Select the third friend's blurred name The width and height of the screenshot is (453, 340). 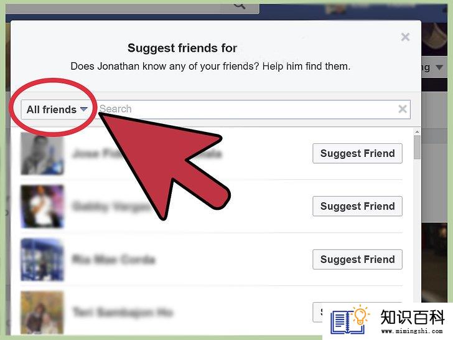click(113, 259)
